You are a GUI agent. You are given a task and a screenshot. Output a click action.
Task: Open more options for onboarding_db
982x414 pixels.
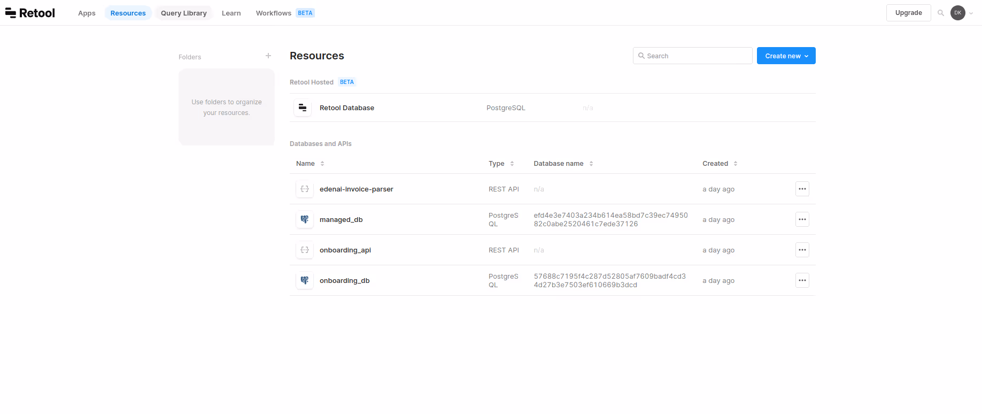[x=802, y=280]
